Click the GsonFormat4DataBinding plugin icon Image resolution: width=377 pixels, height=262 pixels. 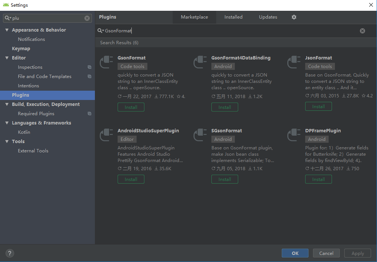pos(200,62)
